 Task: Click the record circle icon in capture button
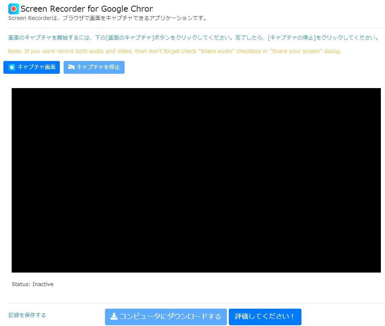click(x=12, y=67)
